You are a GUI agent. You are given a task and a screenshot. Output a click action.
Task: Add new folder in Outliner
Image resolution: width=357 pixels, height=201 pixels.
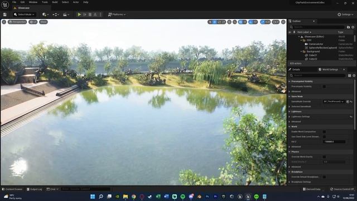pos(348,27)
